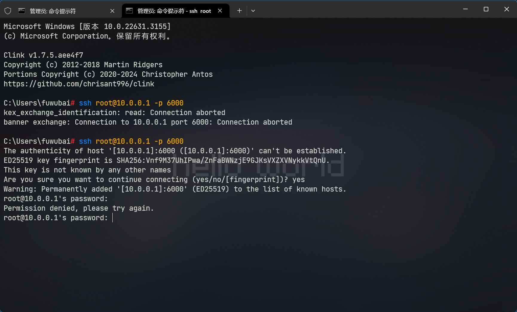
Task: Expand the new tab profile dropdown chevron
Action: [253, 11]
